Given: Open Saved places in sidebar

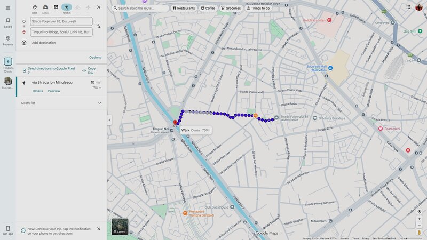Looking at the screenshot, I should click(8, 22).
